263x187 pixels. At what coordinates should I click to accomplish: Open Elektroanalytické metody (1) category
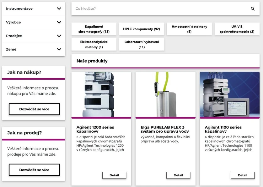(94, 44)
